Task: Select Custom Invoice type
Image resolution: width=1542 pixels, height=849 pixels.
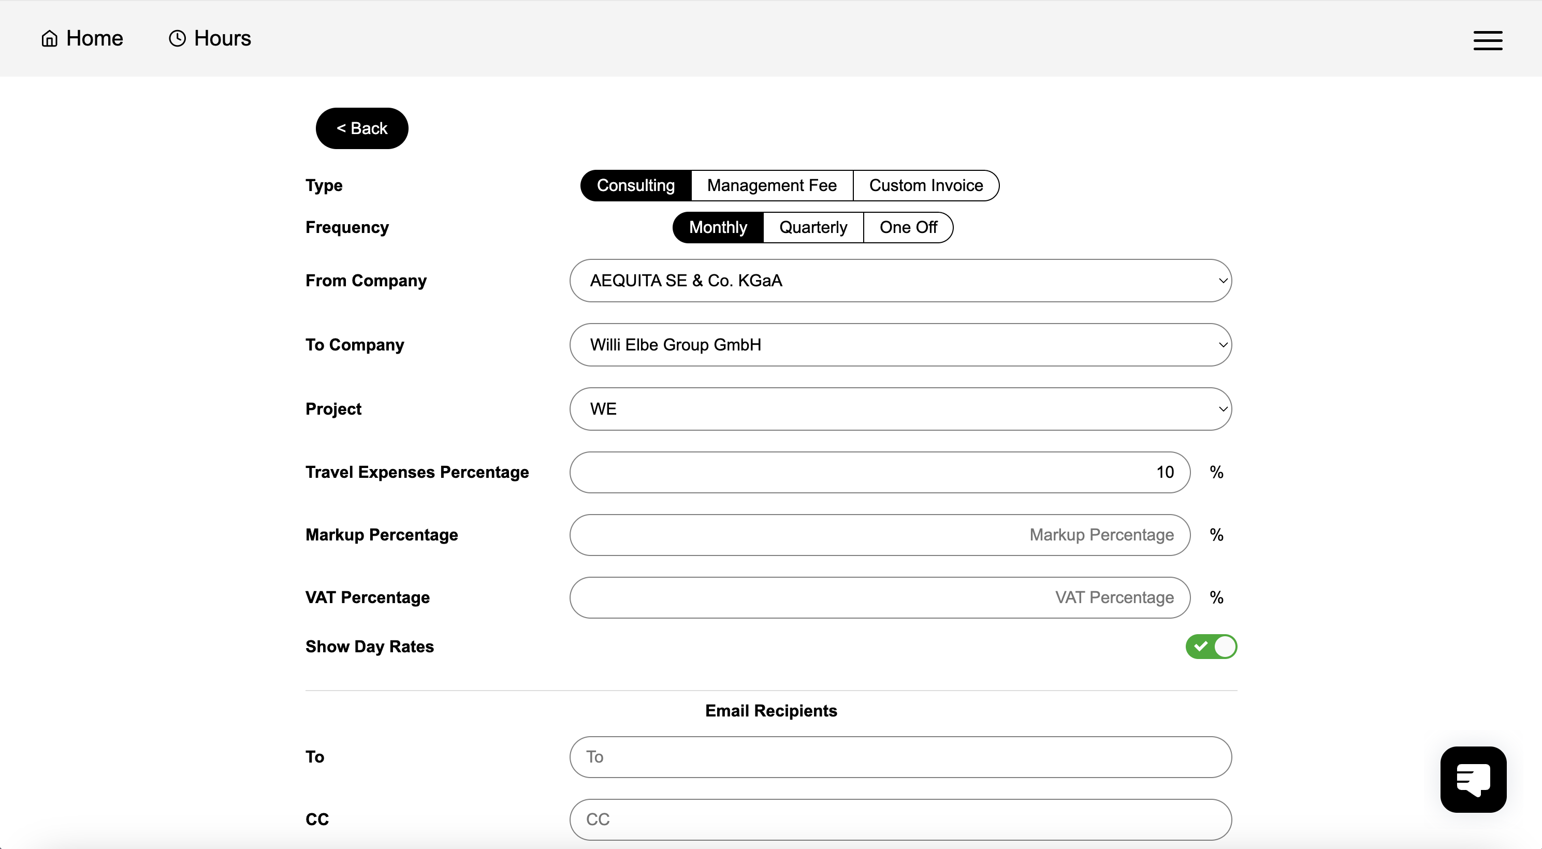Action: [925, 185]
